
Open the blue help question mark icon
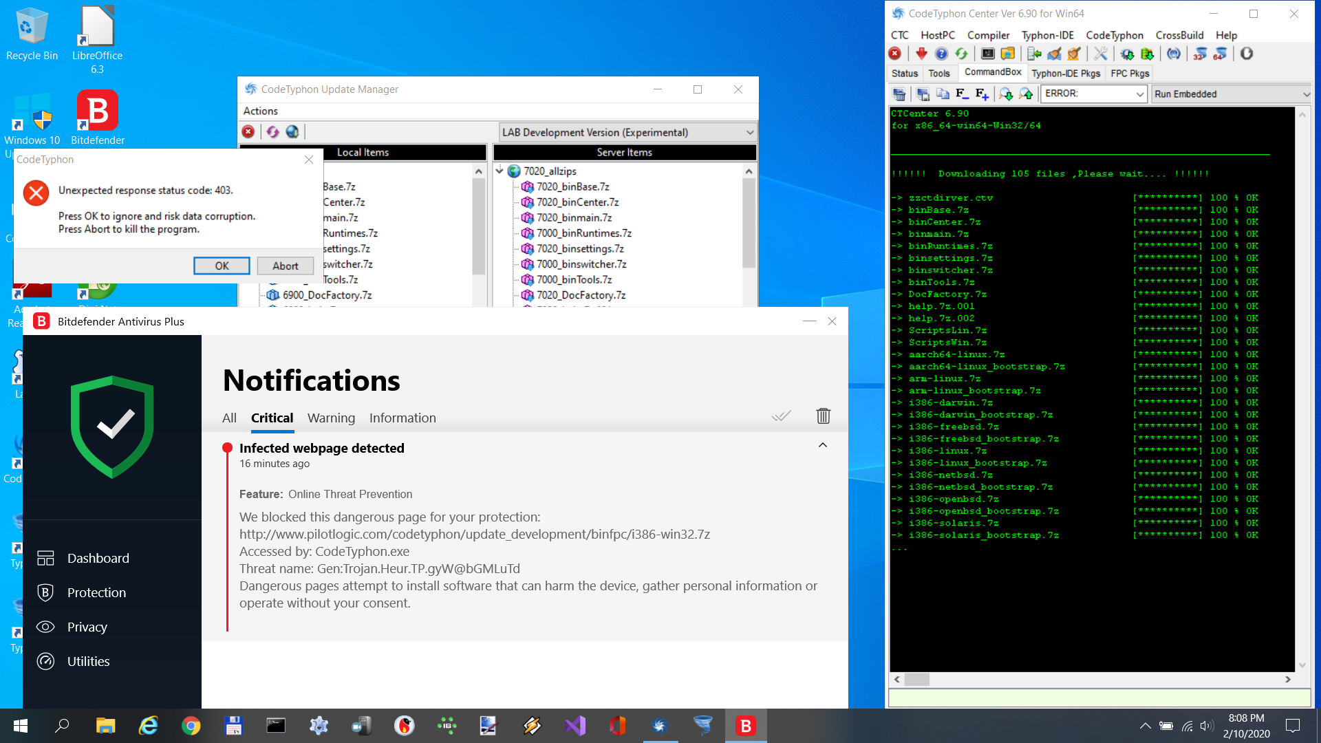(x=941, y=54)
